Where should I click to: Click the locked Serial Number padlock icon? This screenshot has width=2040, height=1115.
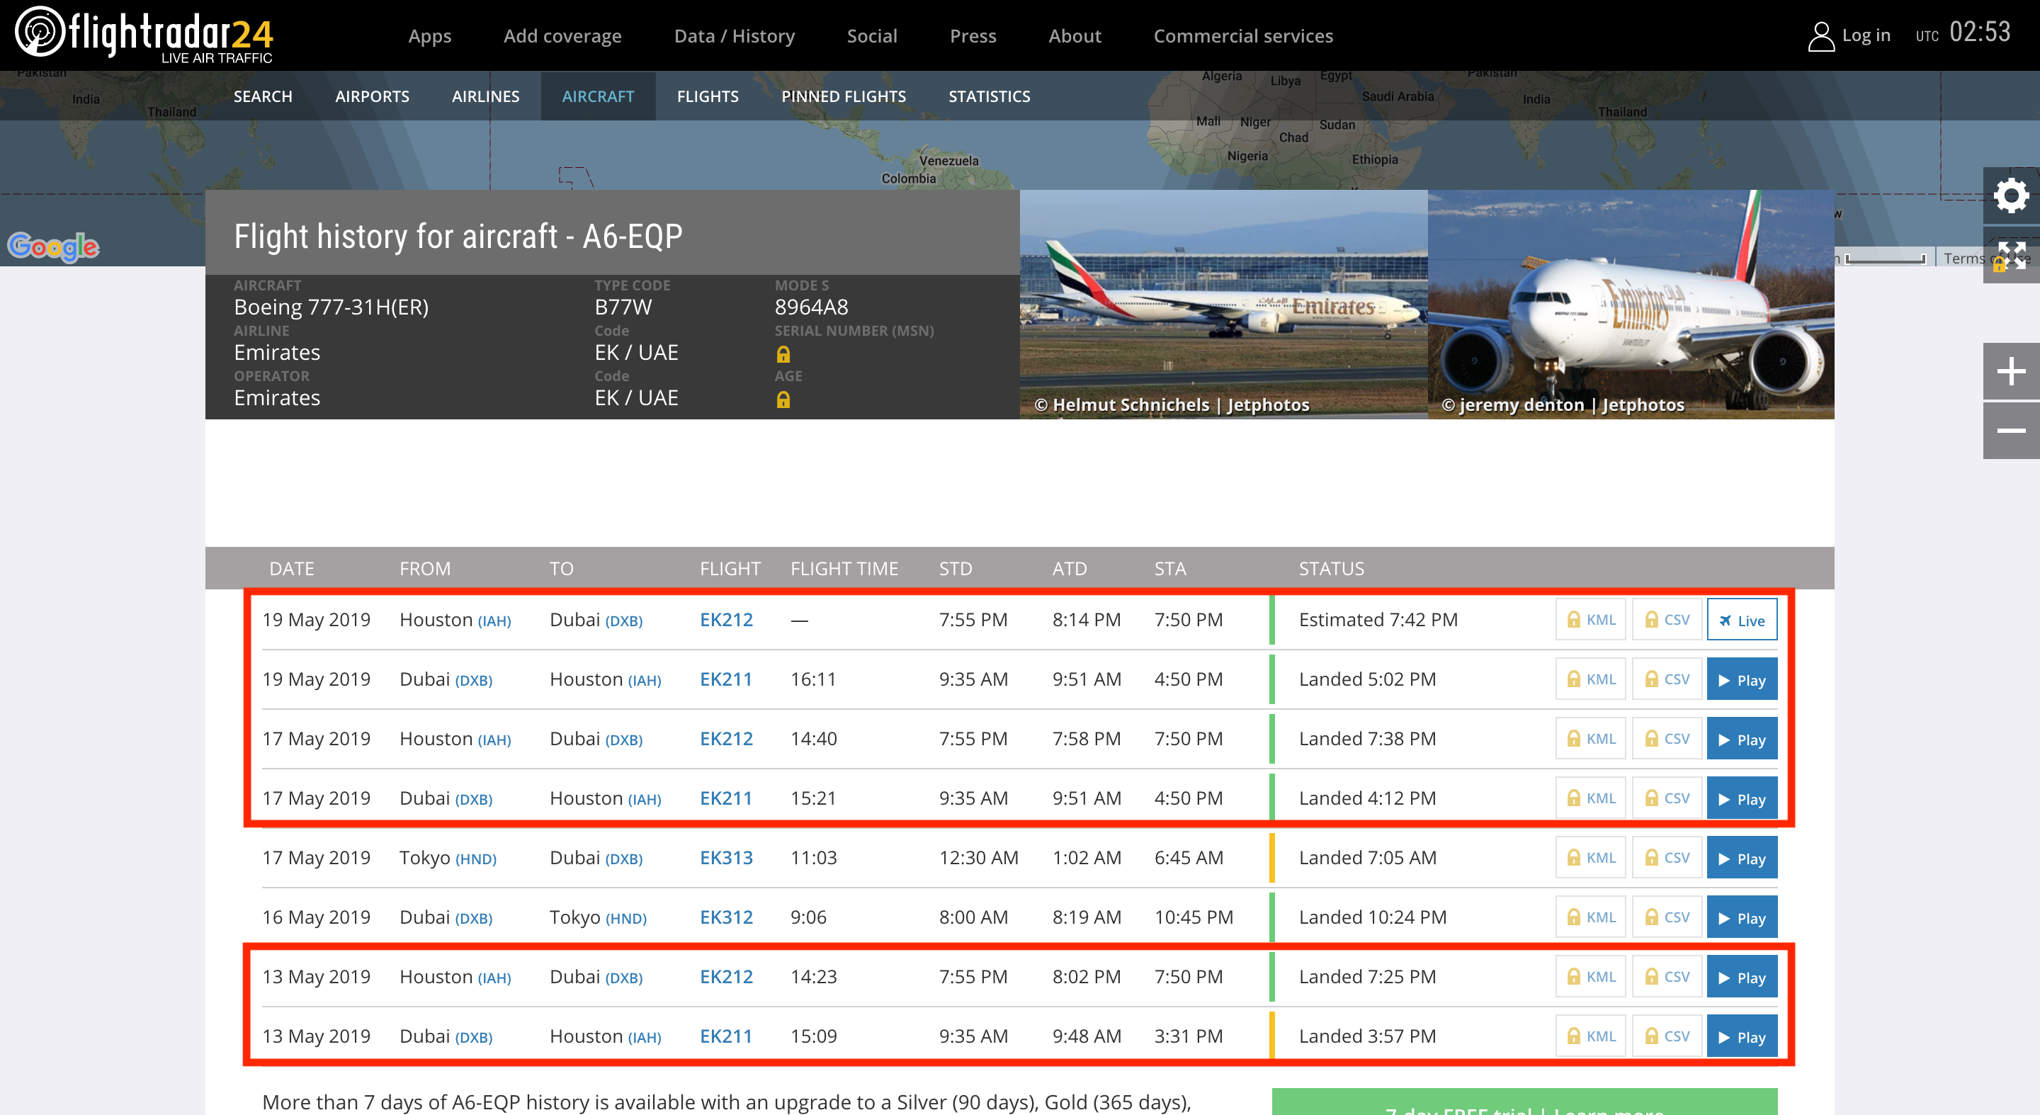(783, 354)
